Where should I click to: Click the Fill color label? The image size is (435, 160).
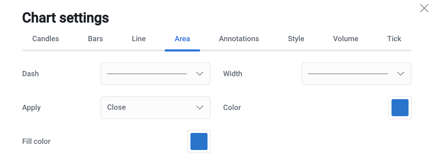coord(36,141)
